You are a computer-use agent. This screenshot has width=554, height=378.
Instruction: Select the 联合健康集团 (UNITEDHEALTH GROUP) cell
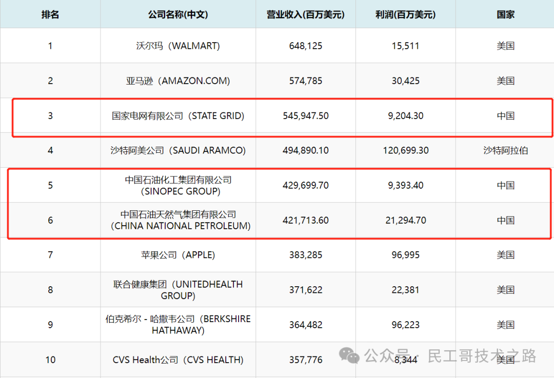(x=177, y=290)
